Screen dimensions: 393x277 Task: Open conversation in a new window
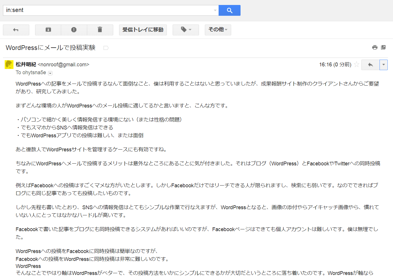click(383, 47)
